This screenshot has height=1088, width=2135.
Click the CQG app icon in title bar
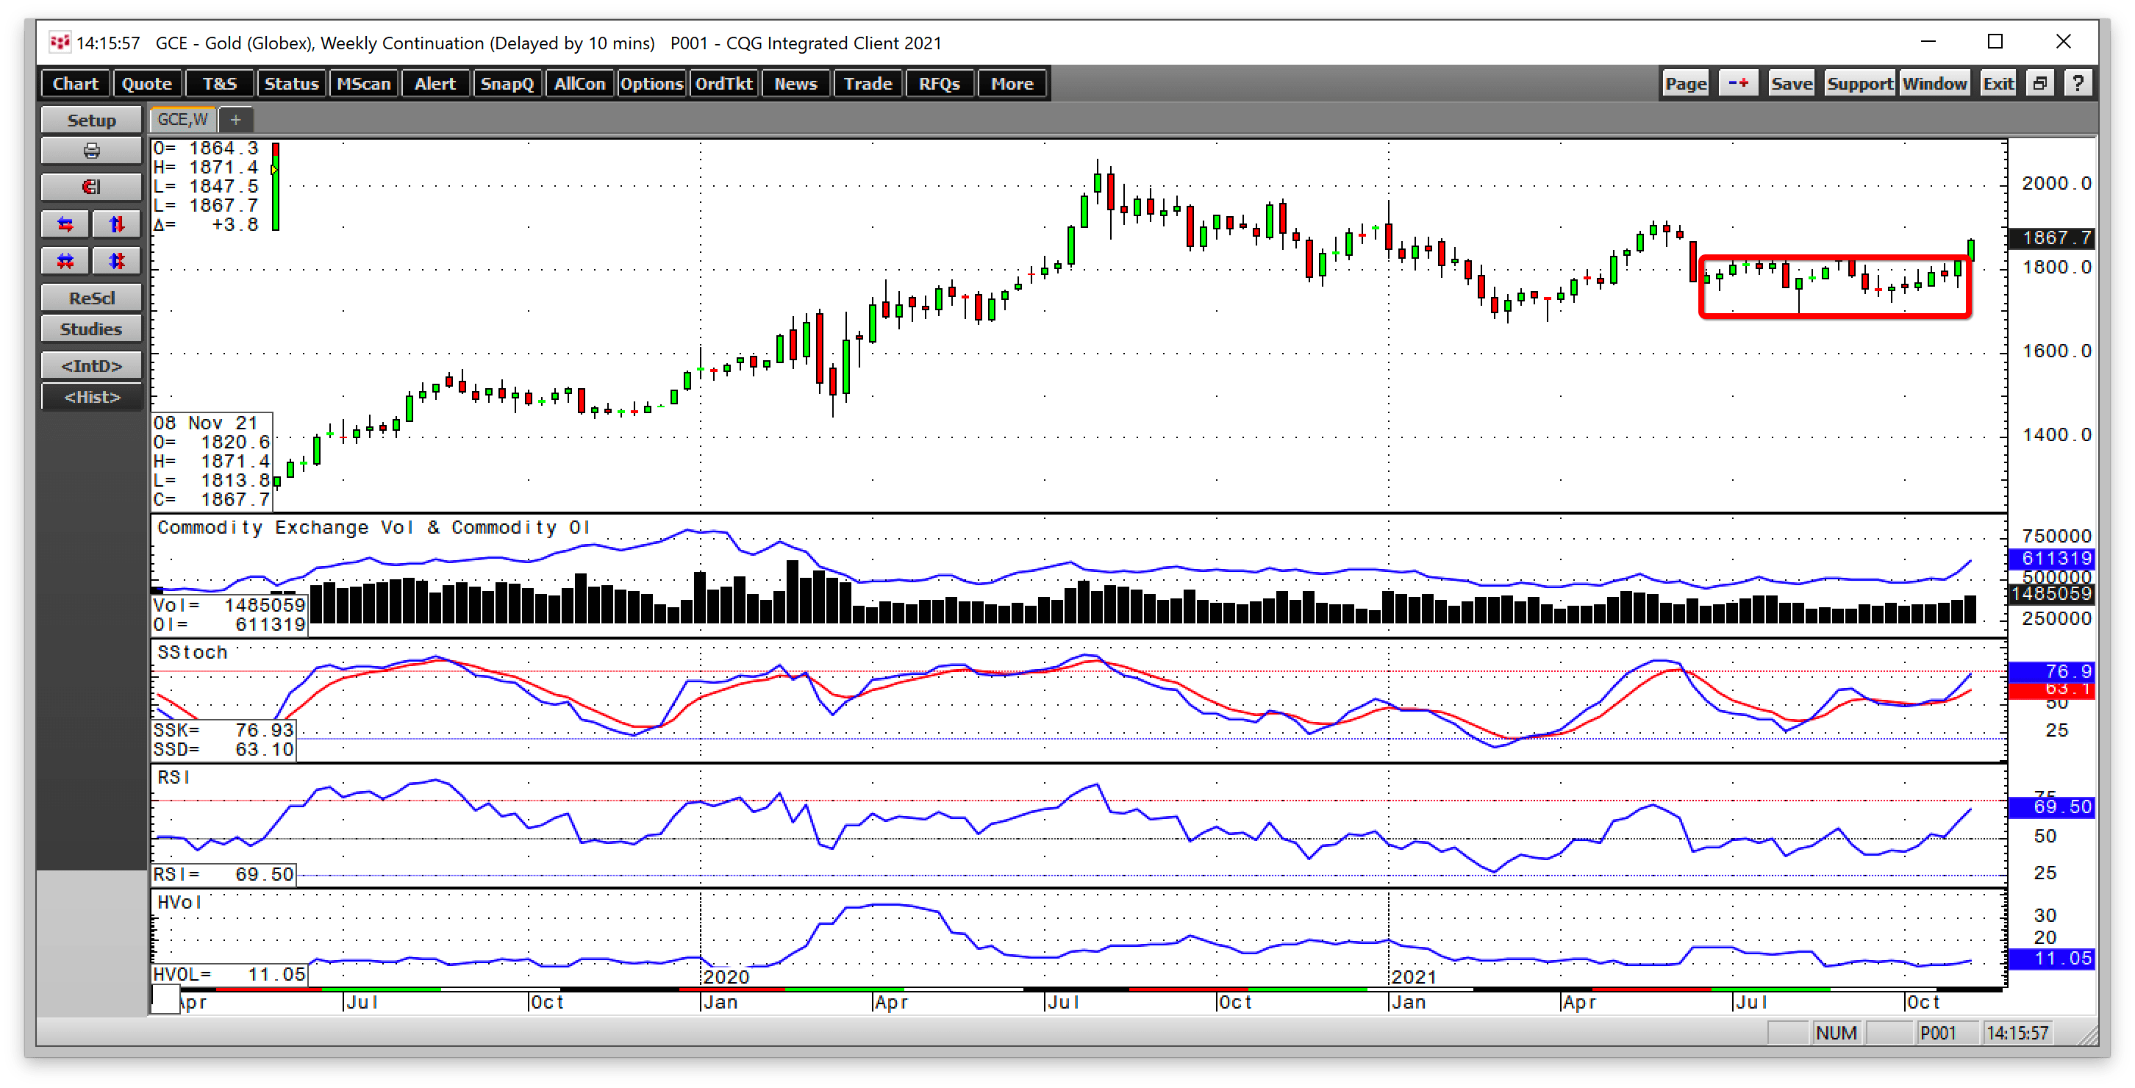coord(59,42)
